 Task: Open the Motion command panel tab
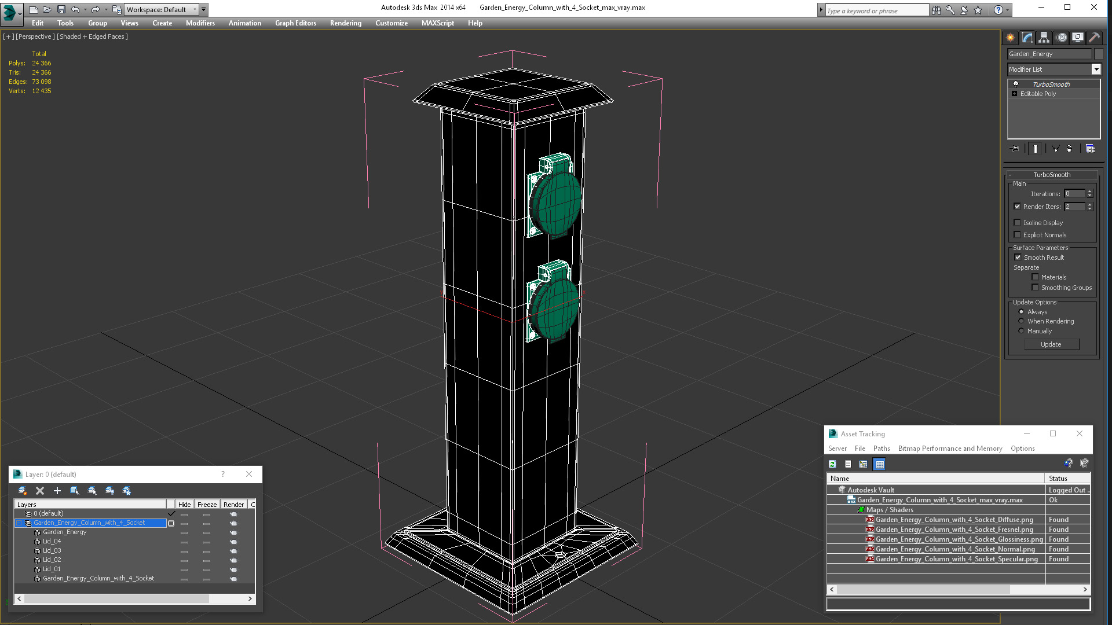click(x=1061, y=38)
